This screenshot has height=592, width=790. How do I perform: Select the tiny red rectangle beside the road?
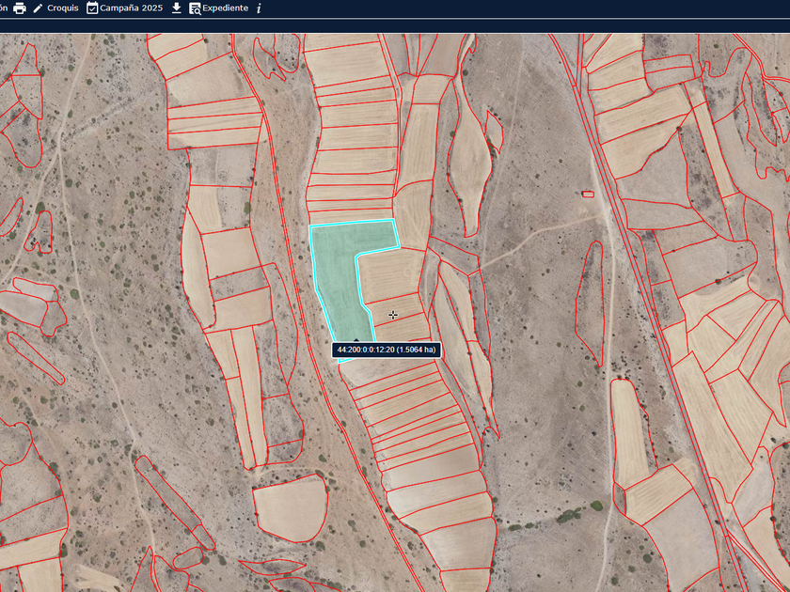(588, 195)
